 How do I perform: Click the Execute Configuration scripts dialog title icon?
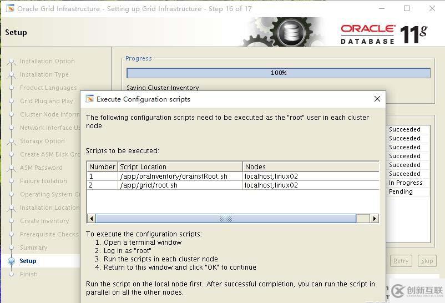(90, 99)
